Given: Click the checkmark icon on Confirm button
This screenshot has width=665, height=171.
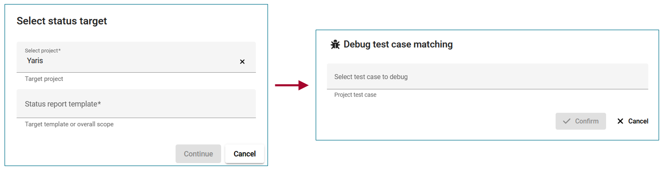Looking at the screenshot, I should click(x=567, y=121).
